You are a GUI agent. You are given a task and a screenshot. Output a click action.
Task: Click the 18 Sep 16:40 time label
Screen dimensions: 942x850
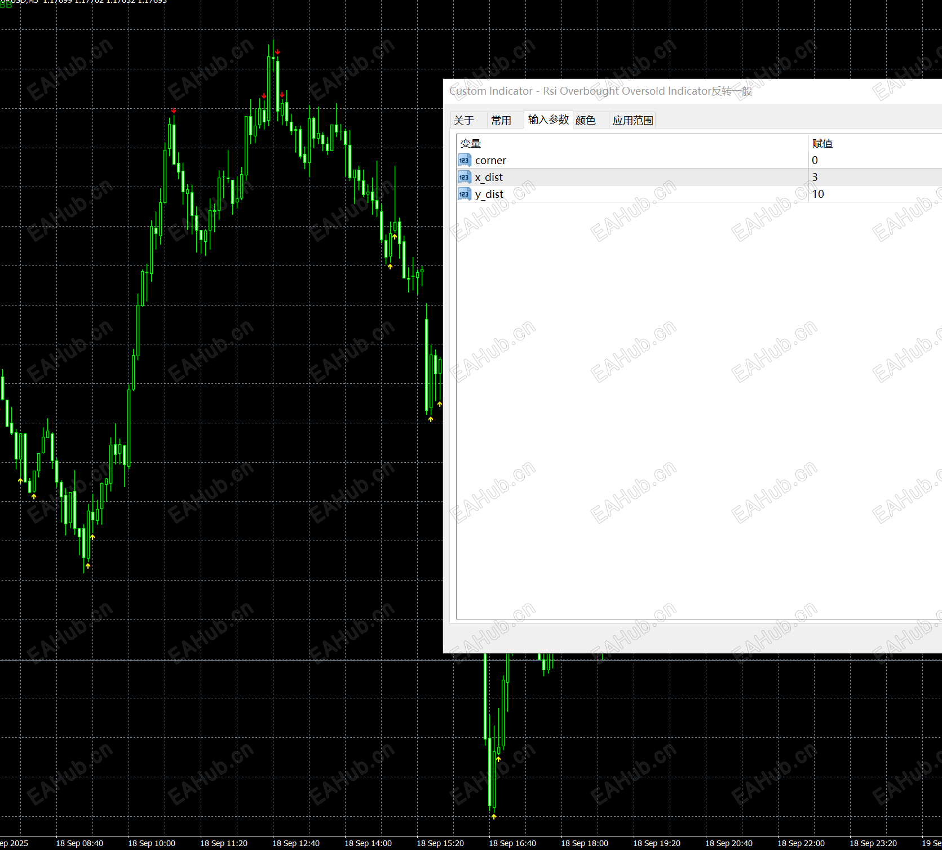pyautogui.click(x=512, y=843)
